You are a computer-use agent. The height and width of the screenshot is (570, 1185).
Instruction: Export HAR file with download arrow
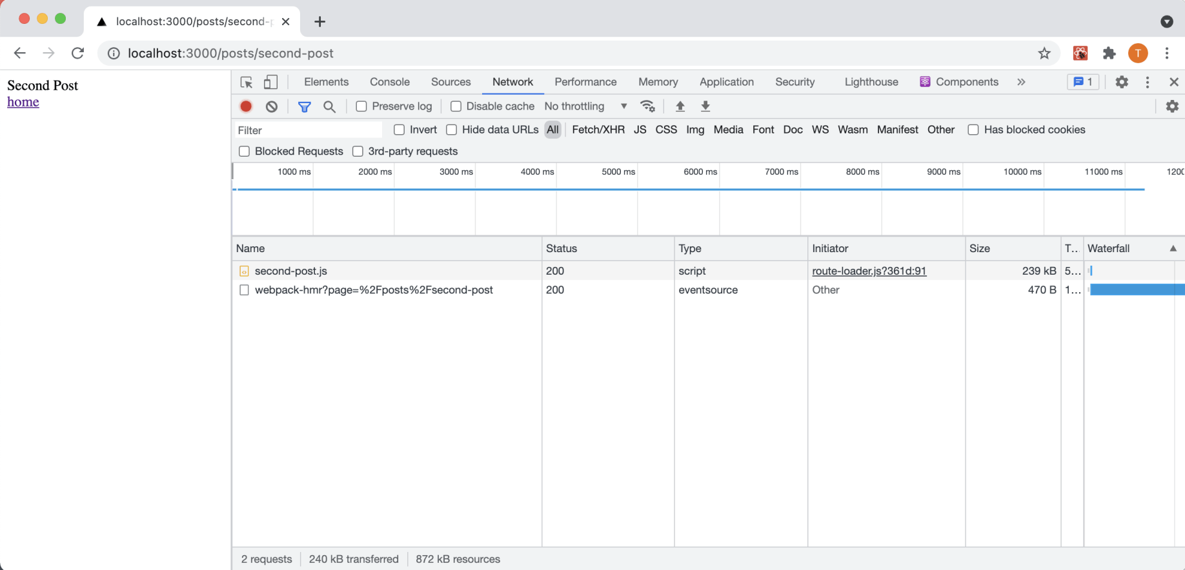coord(705,106)
